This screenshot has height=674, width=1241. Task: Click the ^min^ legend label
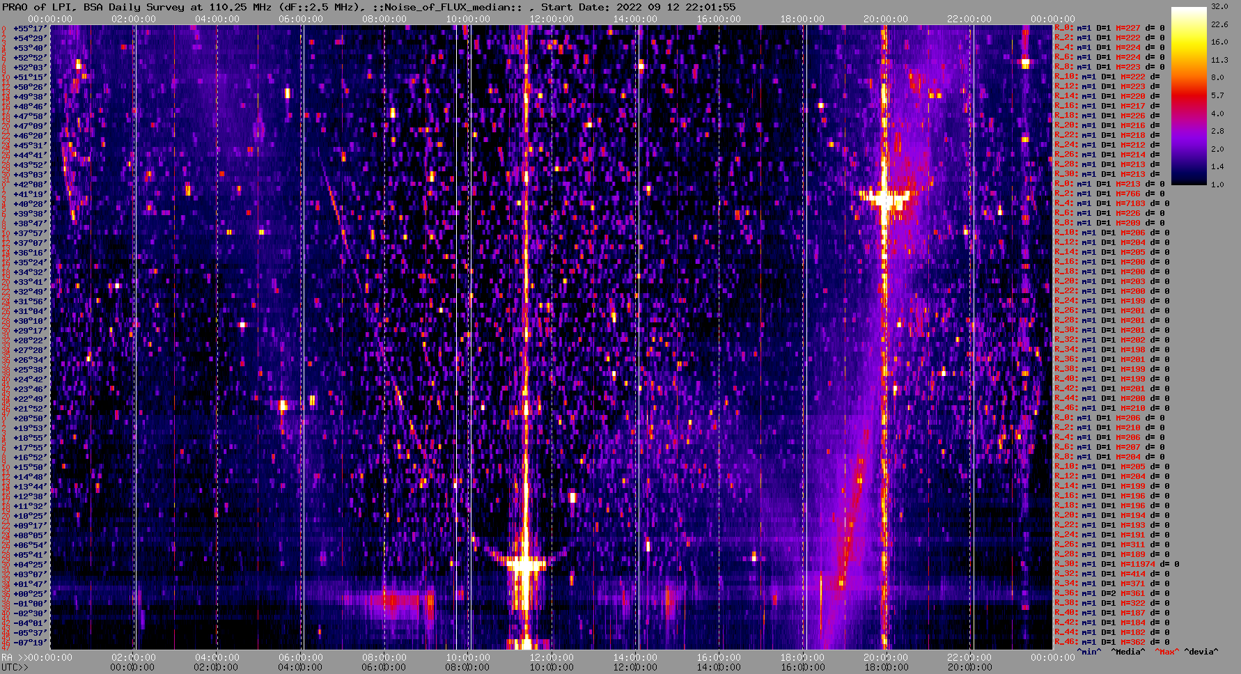tap(1089, 652)
